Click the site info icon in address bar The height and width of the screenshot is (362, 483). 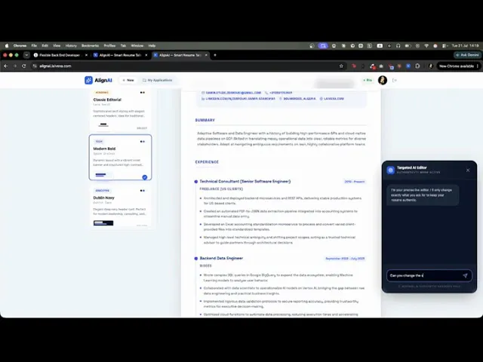(35, 66)
